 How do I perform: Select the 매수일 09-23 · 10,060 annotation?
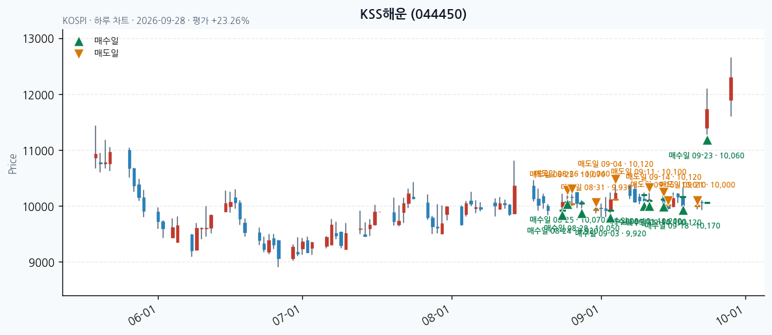(x=706, y=155)
